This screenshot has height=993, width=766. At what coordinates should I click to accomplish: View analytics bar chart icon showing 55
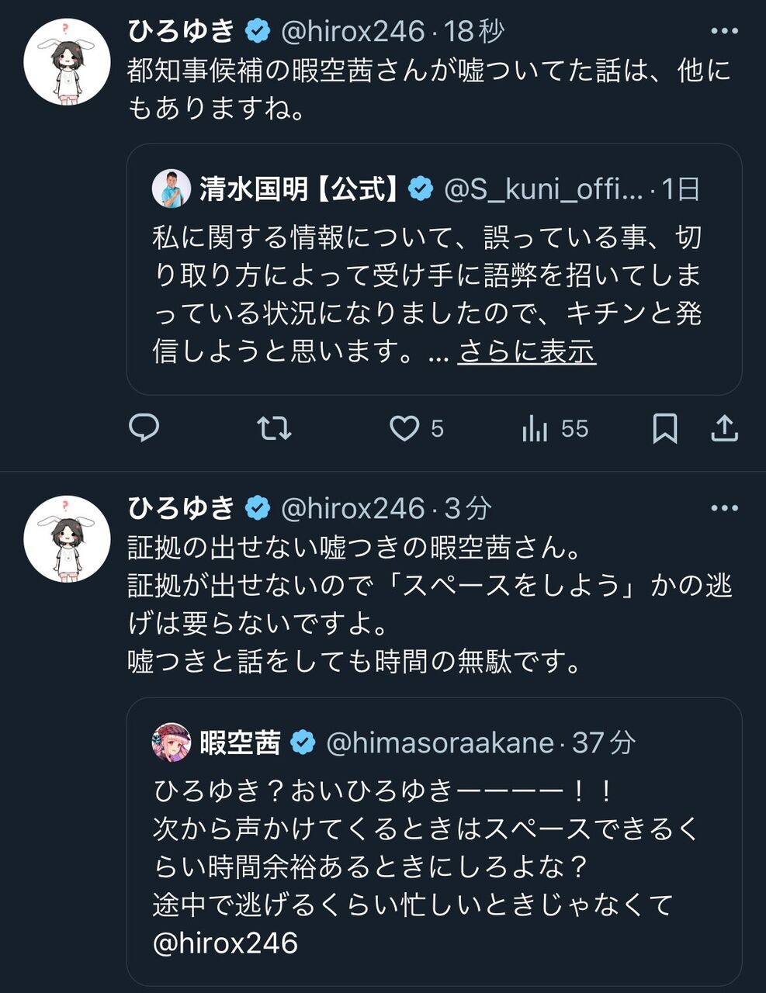[536, 428]
